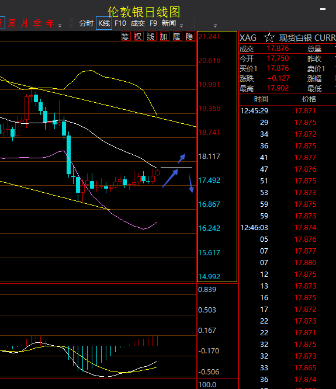Click the 线 drawing-line icon
Viewport: 336px width, 389px height.
click(151, 36)
